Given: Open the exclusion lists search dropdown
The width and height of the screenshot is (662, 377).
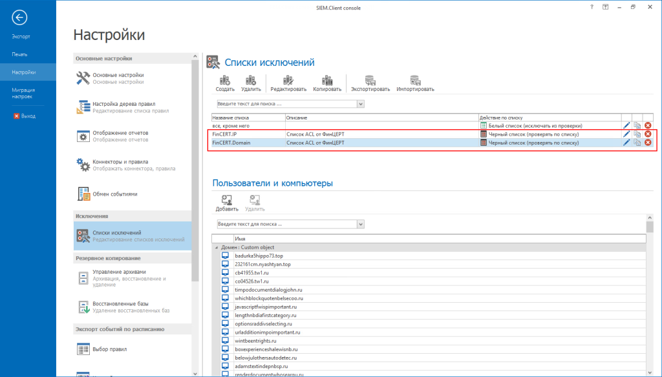Looking at the screenshot, I should coord(360,104).
